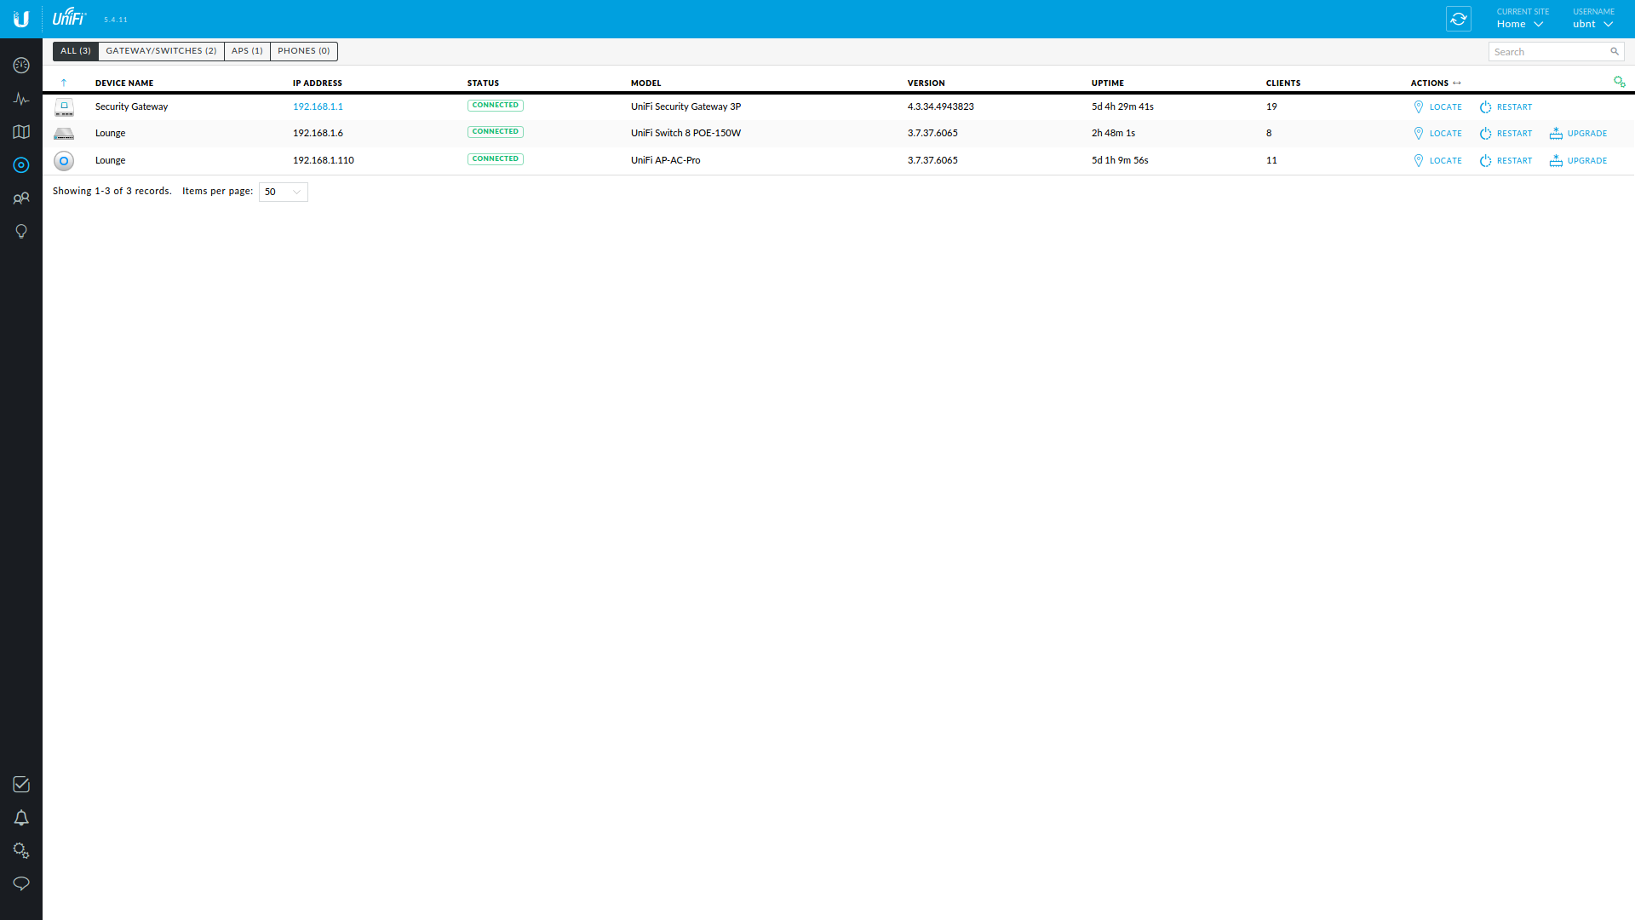1635x920 pixels.
Task: Select the PHONES (0) tab
Action: tap(304, 51)
